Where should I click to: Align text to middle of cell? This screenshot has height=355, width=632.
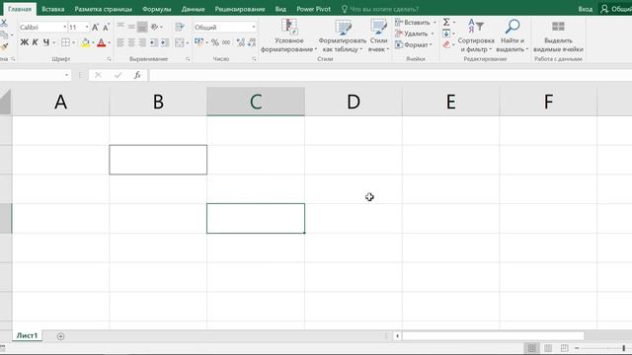coord(131,27)
